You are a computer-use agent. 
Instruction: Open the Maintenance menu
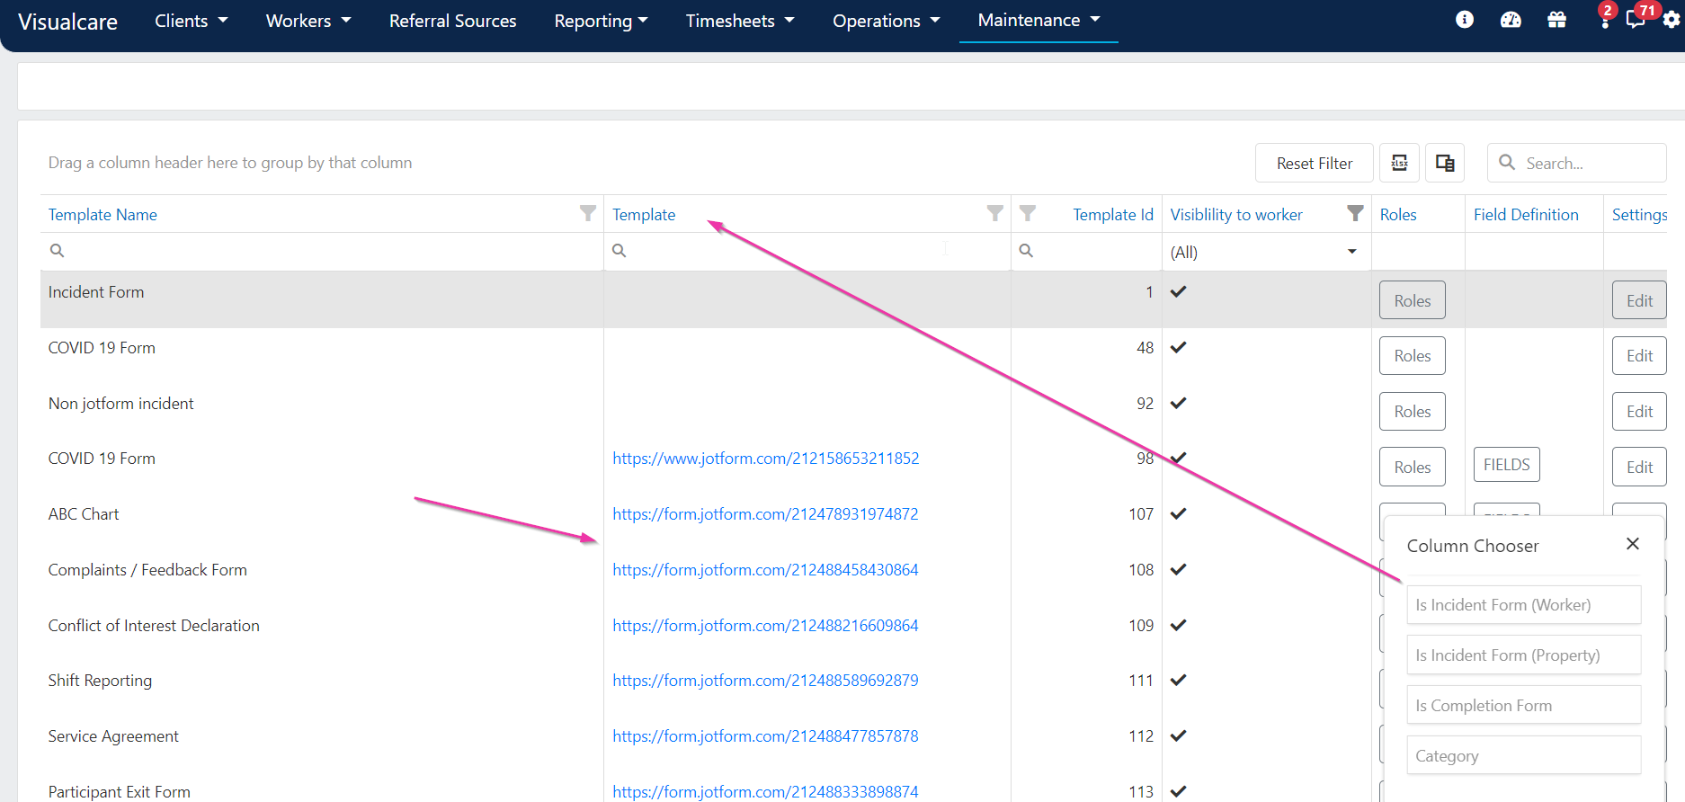coord(1039,21)
